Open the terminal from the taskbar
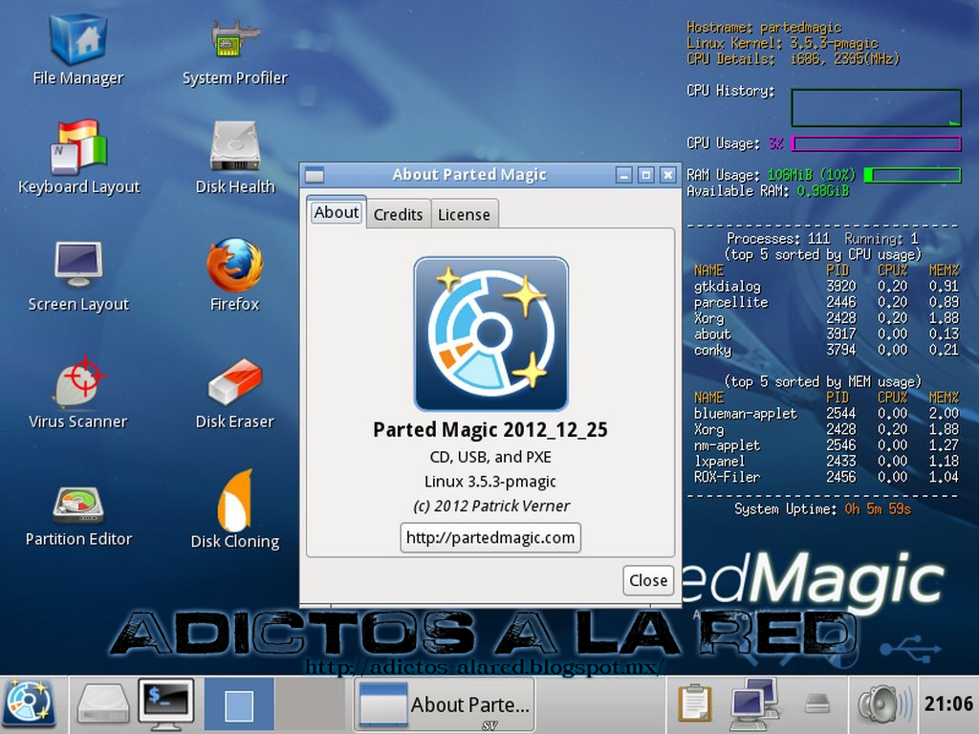This screenshot has width=979, height=734. click(165, 705)
